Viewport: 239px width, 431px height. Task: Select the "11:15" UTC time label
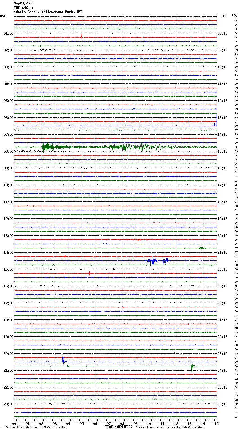point(222,84)
